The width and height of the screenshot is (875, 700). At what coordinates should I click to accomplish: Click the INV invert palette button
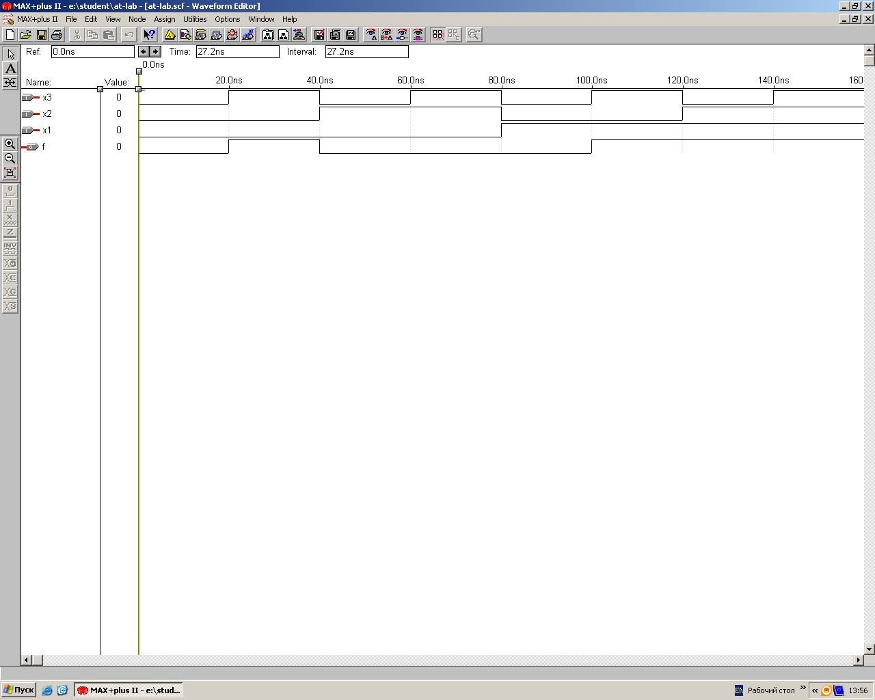coord(10,248)
